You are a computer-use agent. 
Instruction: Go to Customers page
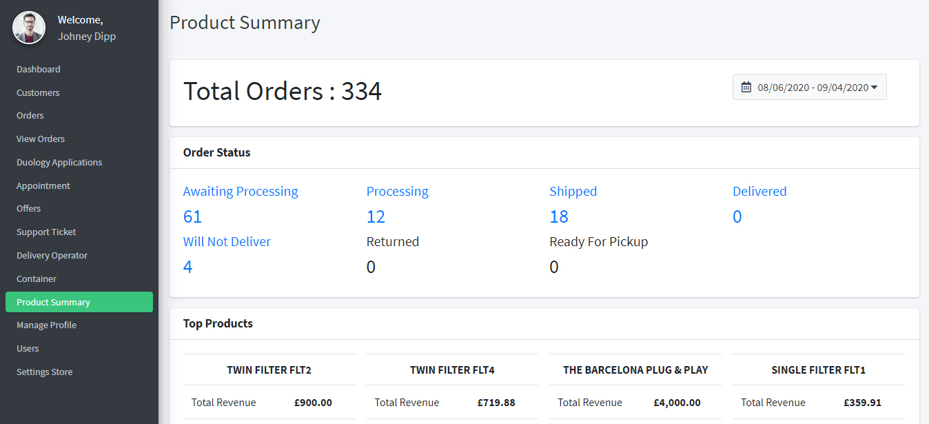38,93
